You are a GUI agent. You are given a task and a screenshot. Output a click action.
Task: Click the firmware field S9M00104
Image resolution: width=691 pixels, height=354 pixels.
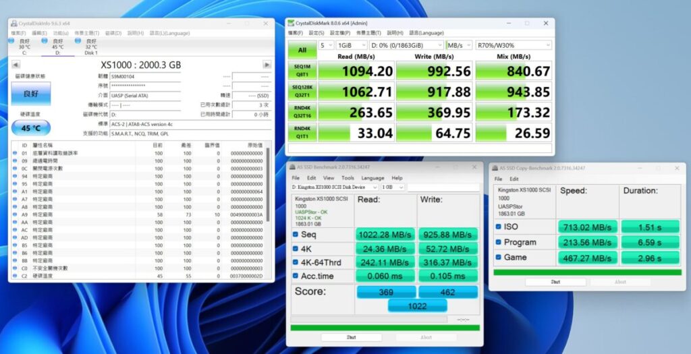(145, 76)
